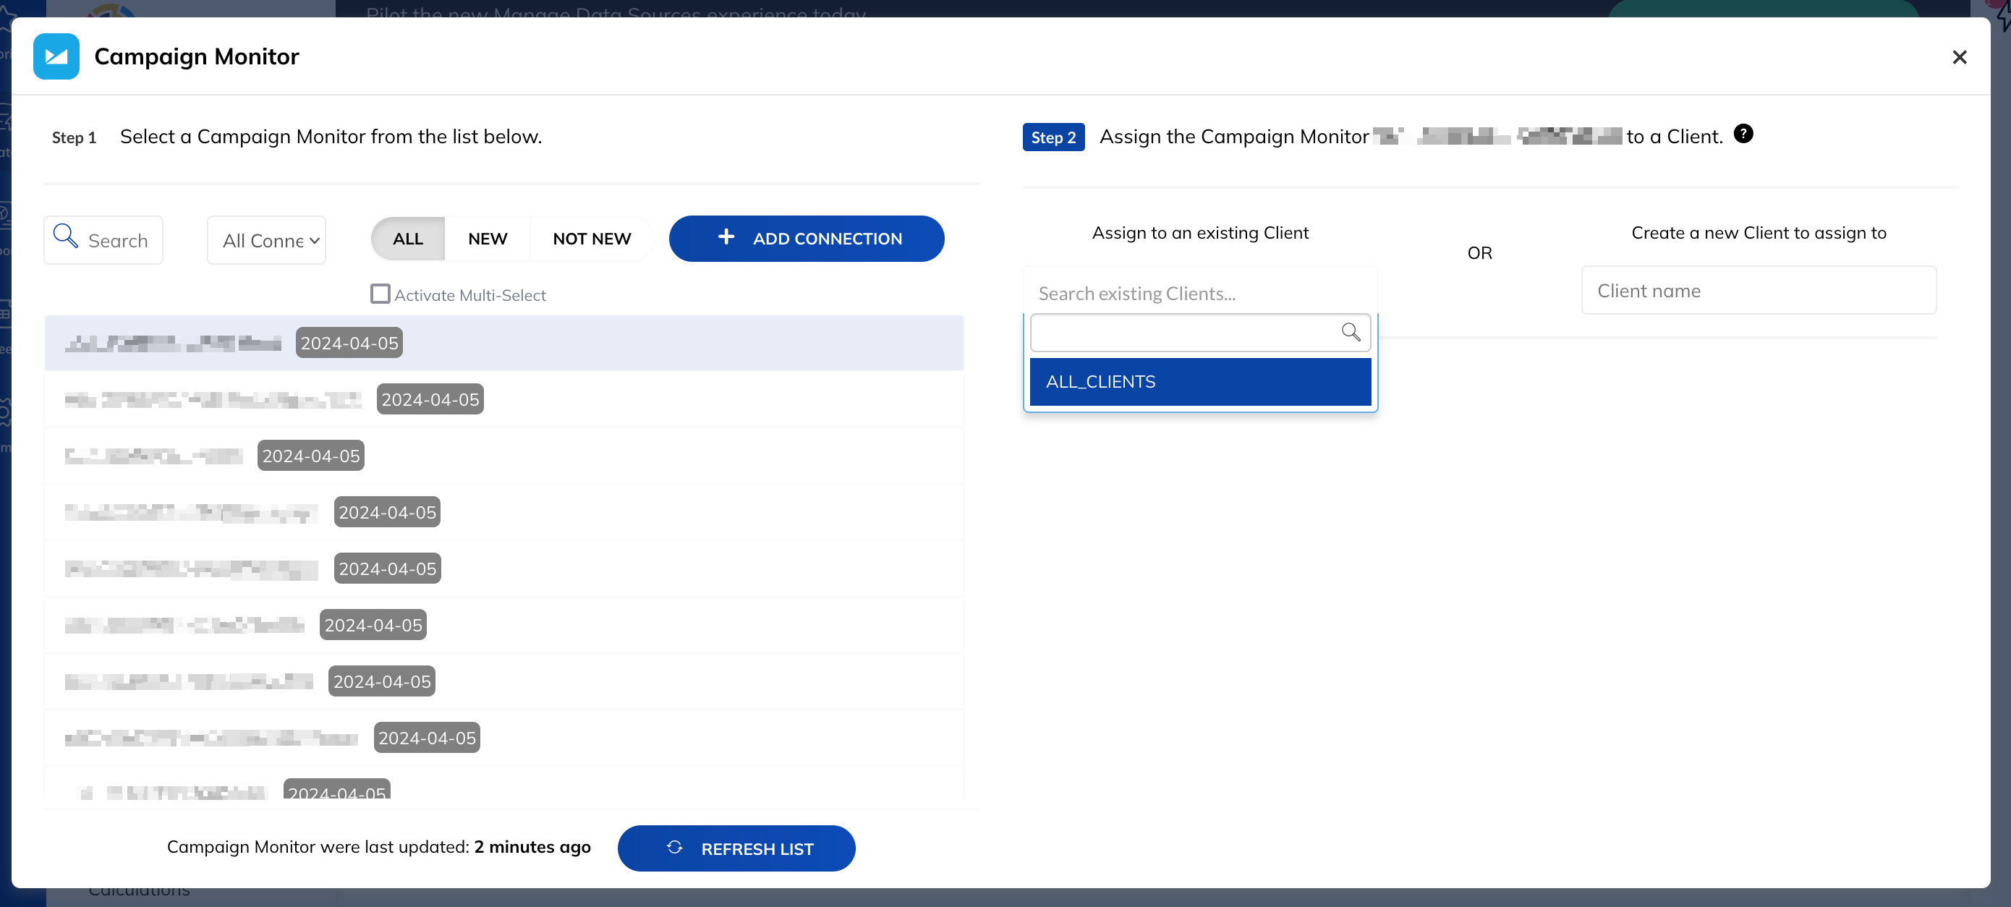Click 'Create a new Client to assign to' heading

point(1758,233)
